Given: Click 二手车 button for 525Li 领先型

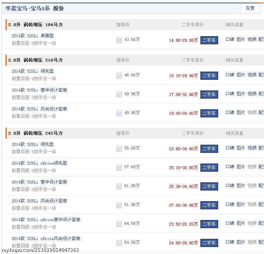Looking at the screenshot, I should [209, 76].
